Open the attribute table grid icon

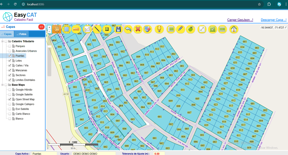(171, 29)
